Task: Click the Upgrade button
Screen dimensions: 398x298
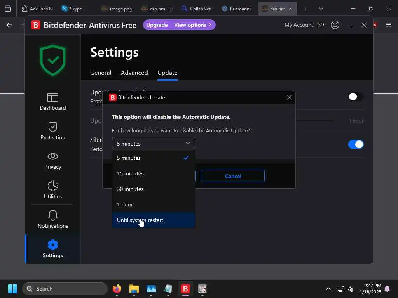Action: coord(157,25)
